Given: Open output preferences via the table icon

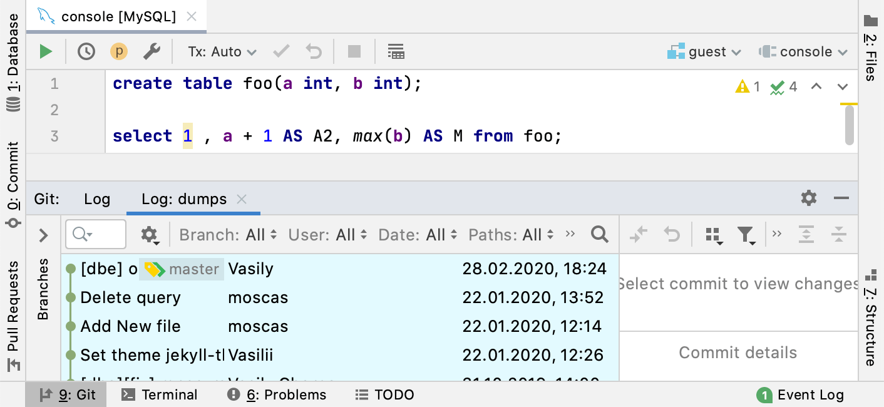Looking at the screenshot, I should click(x=396, y=51).
